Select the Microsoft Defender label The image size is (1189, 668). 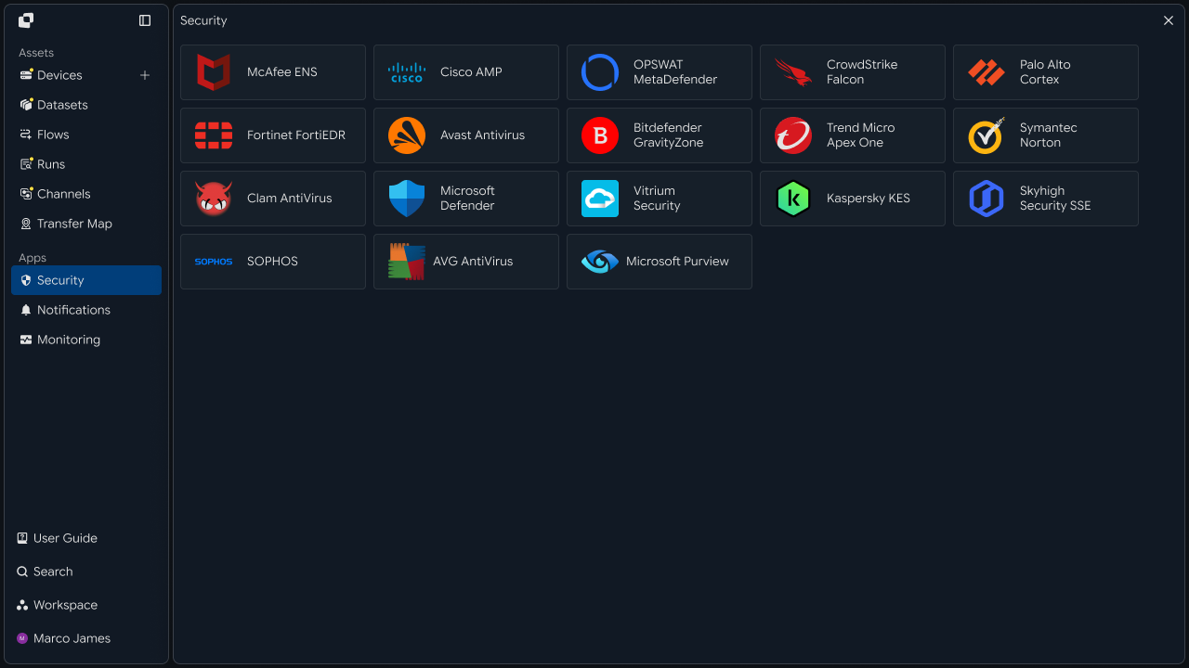(467, 199)
